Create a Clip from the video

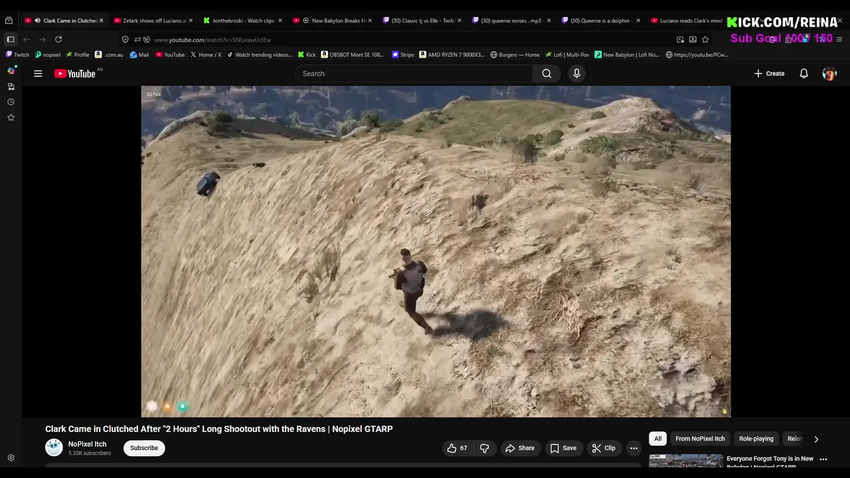(603, 448)
